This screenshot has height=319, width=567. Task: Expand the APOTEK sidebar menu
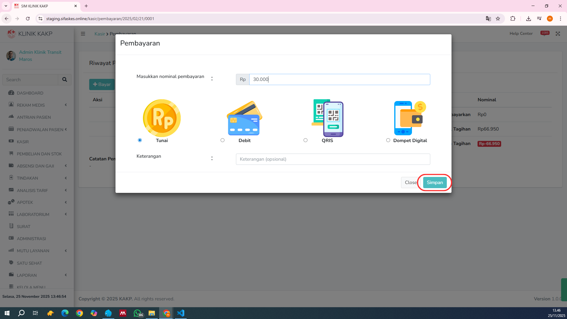[x=25, y=202]
